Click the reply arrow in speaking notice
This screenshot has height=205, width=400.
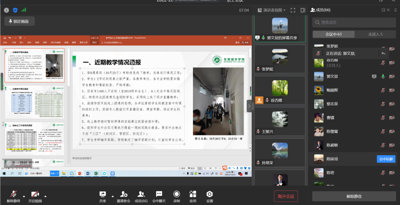(x=383, y=53)
